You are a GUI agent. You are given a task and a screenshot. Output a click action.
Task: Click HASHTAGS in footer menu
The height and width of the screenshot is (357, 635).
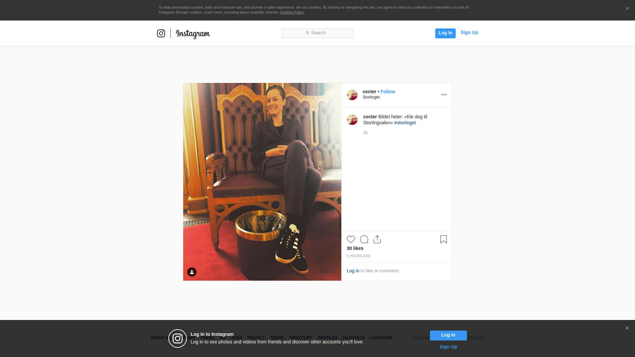[354, 338]
